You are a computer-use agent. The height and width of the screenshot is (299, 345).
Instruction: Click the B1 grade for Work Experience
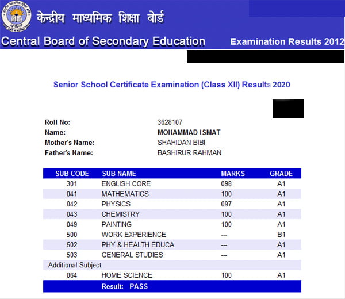[281, 235]
